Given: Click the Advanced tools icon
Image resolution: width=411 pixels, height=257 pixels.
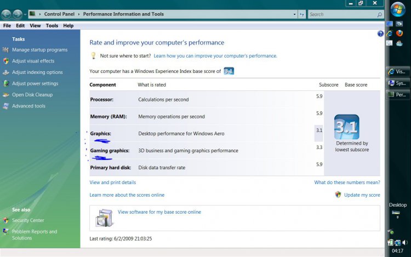Looking at the screenshot, I should 6,106.
